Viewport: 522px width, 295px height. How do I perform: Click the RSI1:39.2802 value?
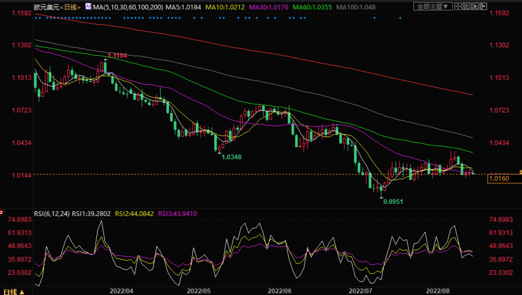click(91, 214)
